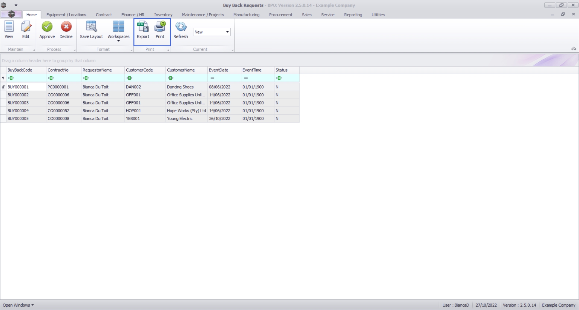Open the Workspaces menu
The height and width of the screenshot is (310, 579).
pos(119,31)
